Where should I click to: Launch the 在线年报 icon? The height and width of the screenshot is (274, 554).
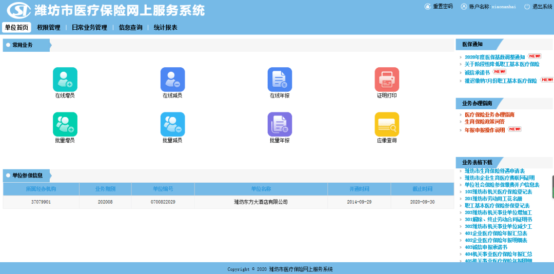pos(280,80)
